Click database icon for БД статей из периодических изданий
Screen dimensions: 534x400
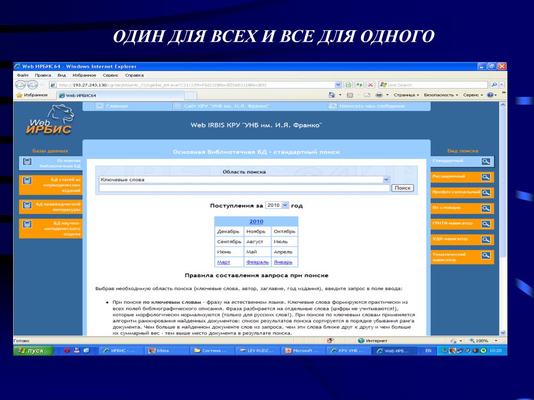pos(27,180)
